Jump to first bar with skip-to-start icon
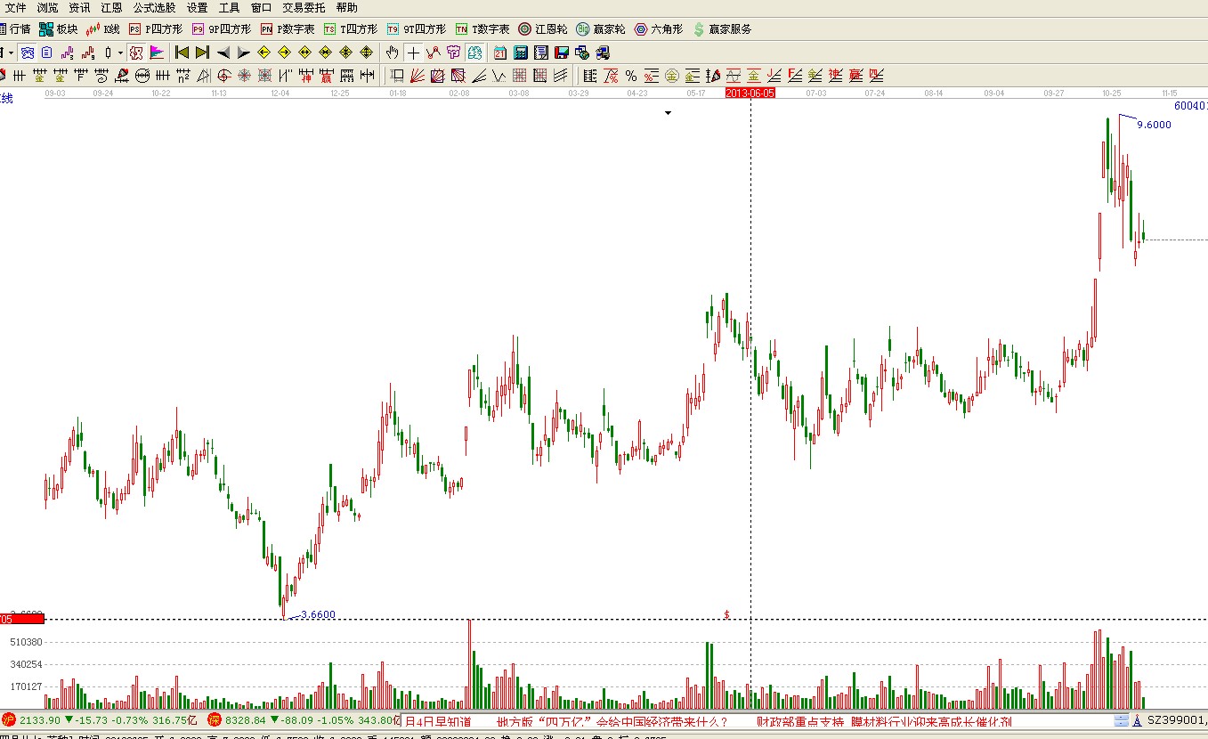Viewport: 1208px width, 739px height. click(x=182, y=53)
